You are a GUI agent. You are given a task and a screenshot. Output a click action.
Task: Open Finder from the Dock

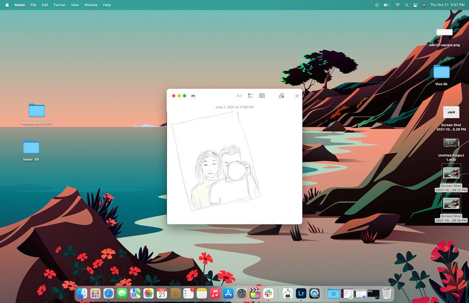82,293
